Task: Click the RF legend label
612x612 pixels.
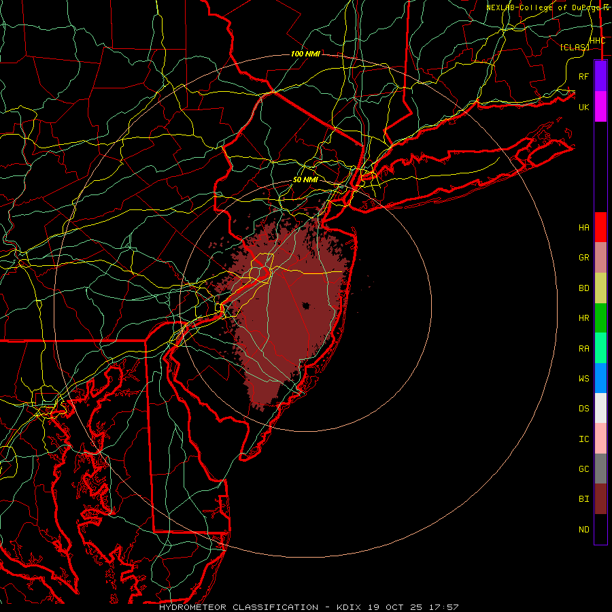Action: point(584,76)
